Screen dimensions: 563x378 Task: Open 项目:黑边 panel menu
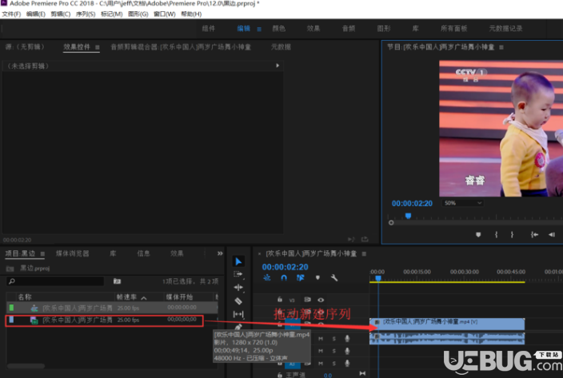[42, 253]
